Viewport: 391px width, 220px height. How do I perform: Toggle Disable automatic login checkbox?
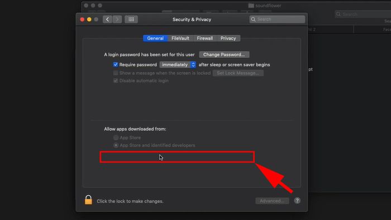[x=116, y=80]
